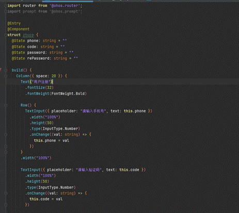Click the space value 20

[54, 76]
